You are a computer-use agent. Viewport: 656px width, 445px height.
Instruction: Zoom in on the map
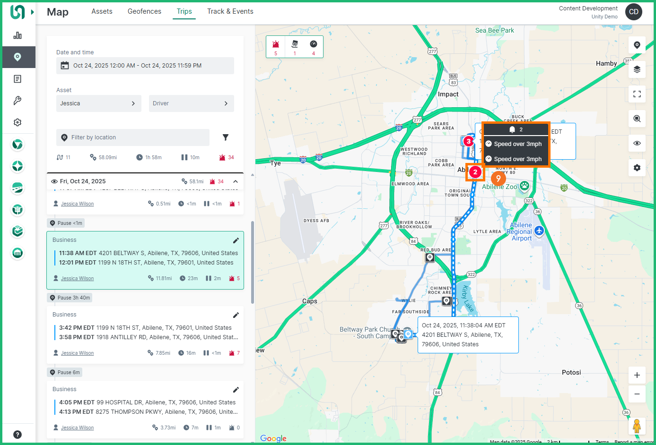(x=637, y=375)
